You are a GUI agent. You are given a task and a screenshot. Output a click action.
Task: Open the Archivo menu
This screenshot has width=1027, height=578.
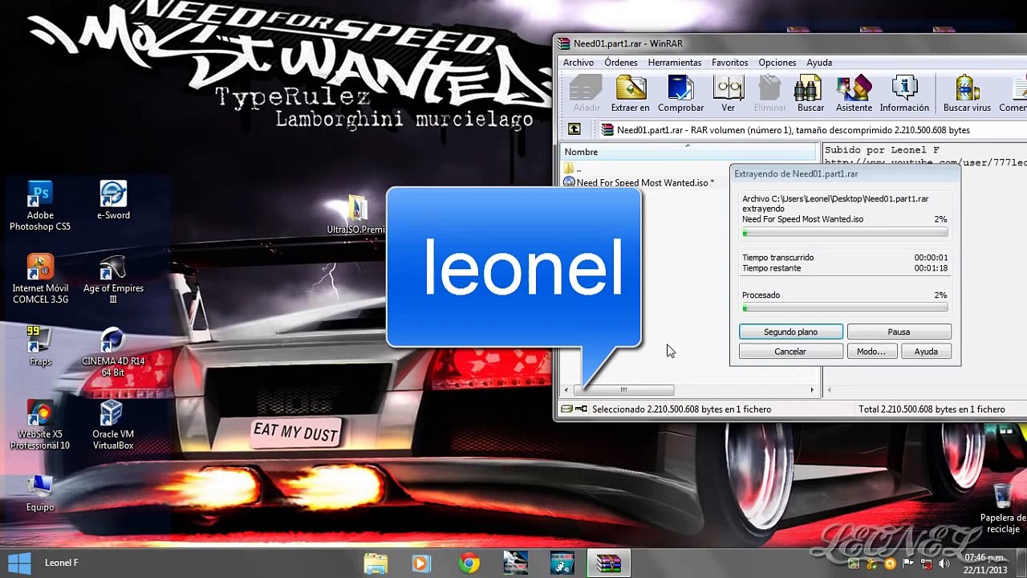[x=578, y=63]
